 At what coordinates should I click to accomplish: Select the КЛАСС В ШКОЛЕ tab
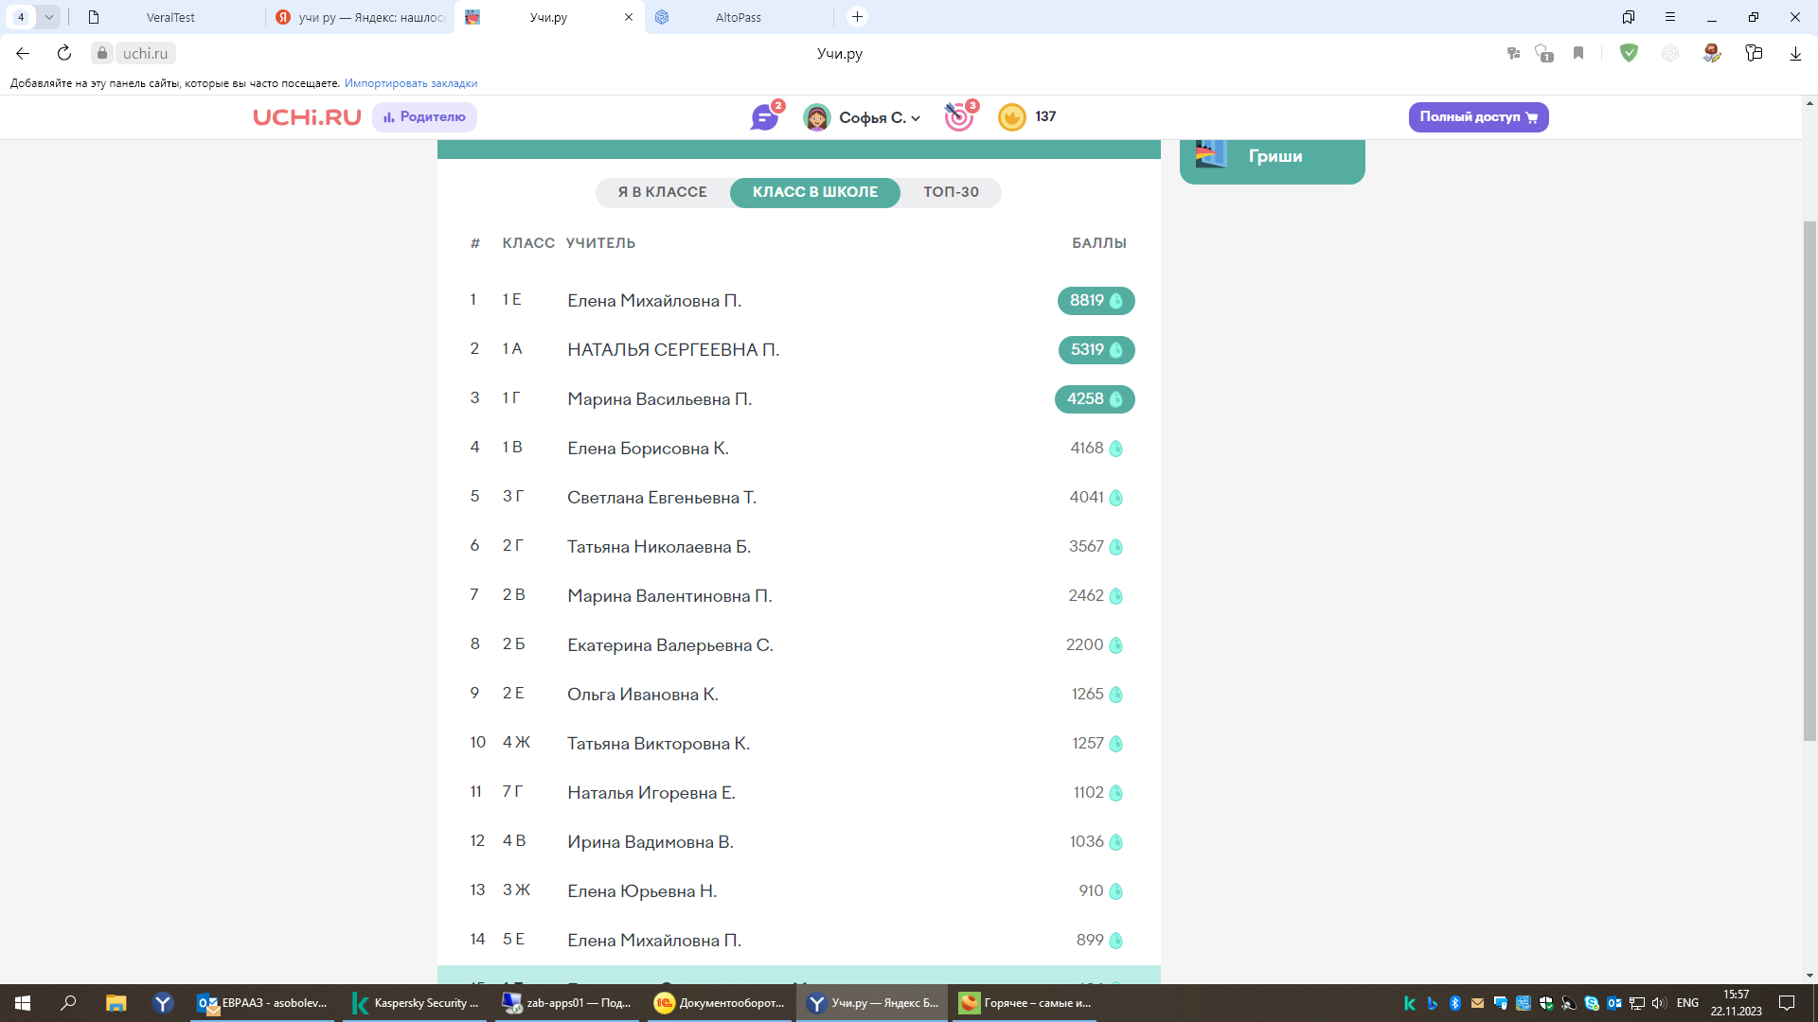(815, 192)
